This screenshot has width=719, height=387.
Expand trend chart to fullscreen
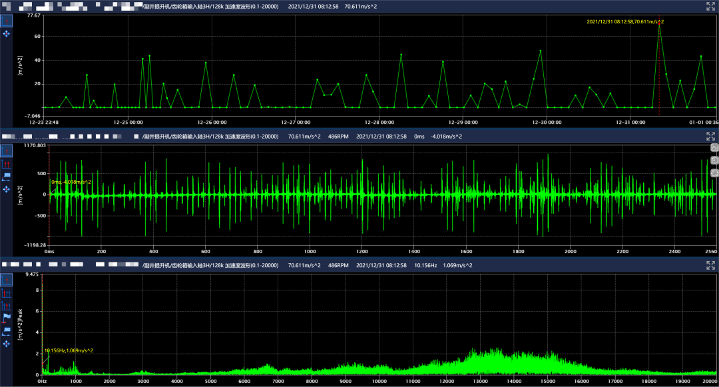tap(710, 7)
